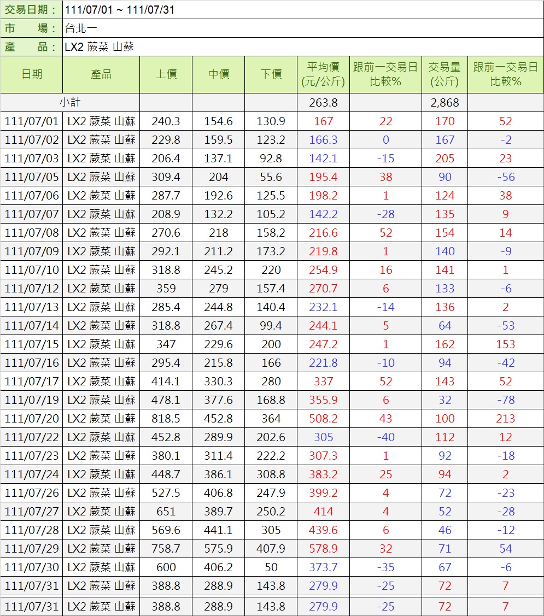Select the subtotal average price 263.8
Viewport: 544px width, 616px height.
323,103
